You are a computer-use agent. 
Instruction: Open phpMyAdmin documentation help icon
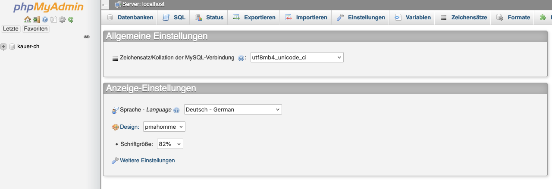[x=45, y=19]
